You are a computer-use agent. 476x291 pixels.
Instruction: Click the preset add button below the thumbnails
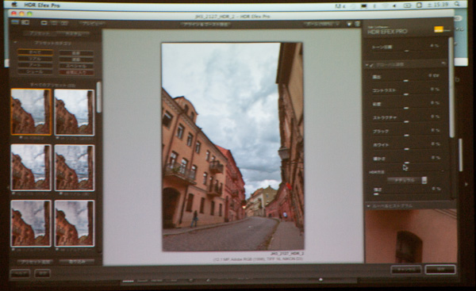35,262
